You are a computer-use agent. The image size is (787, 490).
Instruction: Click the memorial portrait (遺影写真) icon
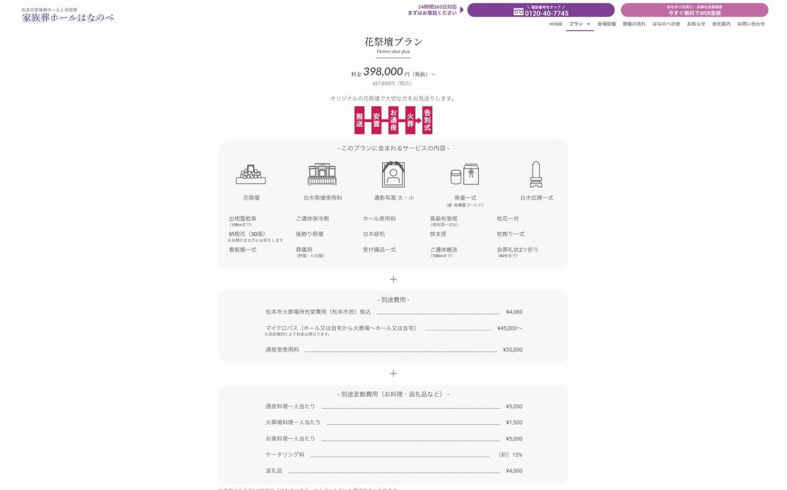[393, 174]
